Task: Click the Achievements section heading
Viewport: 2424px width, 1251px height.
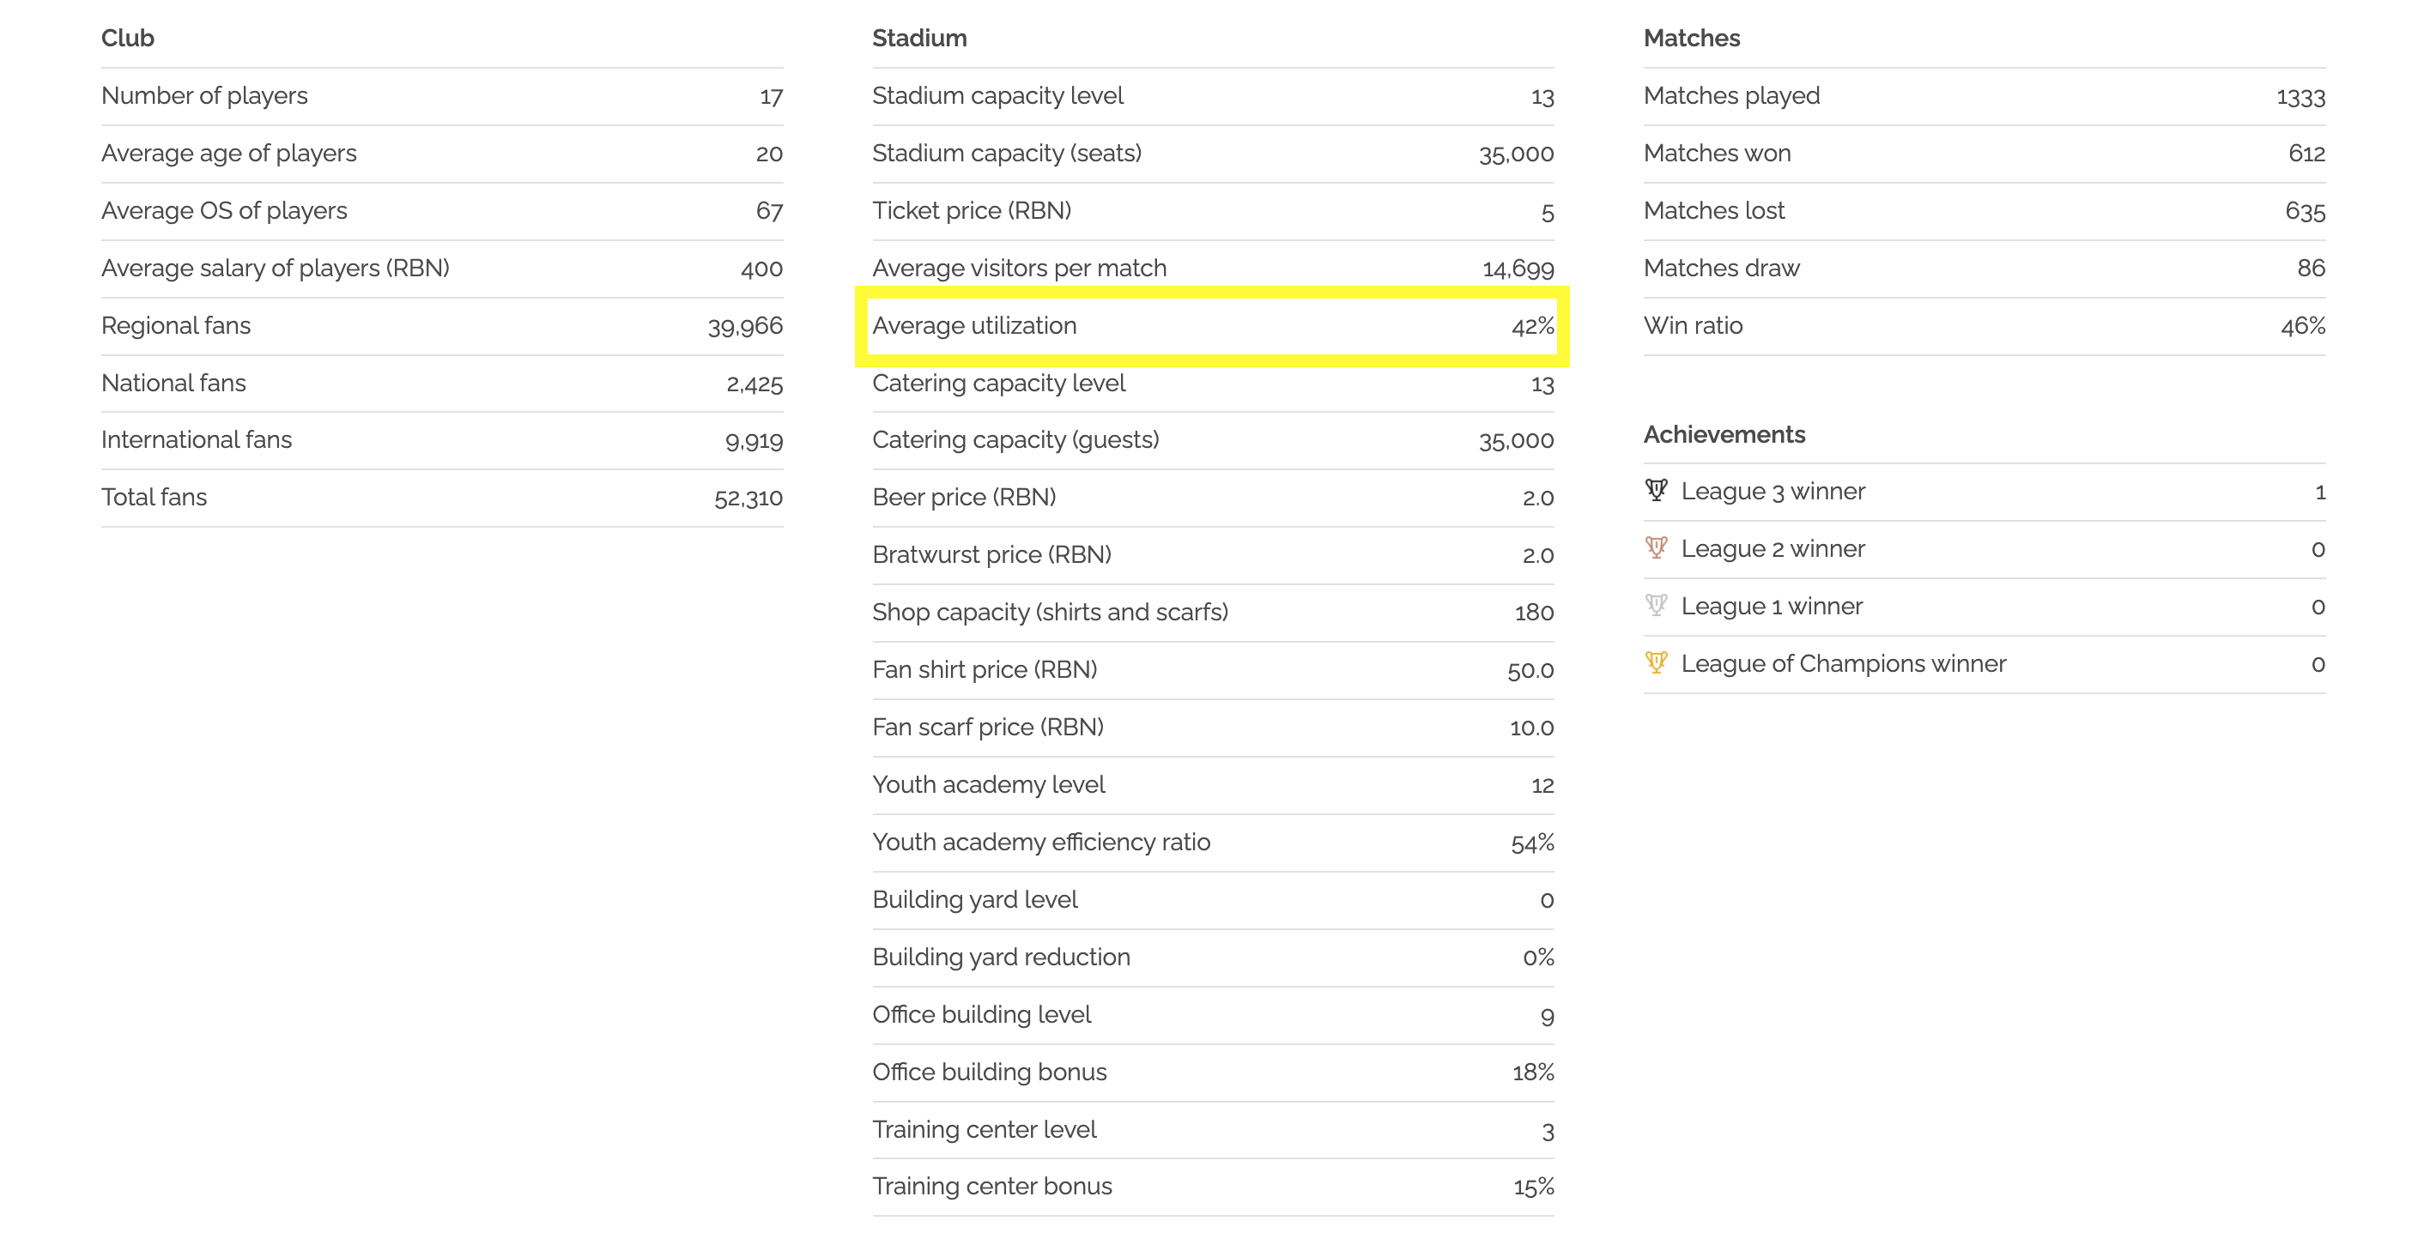Action: 1724,433
